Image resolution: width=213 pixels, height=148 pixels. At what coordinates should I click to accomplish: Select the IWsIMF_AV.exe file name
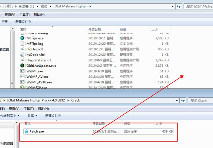pos(37,77)
